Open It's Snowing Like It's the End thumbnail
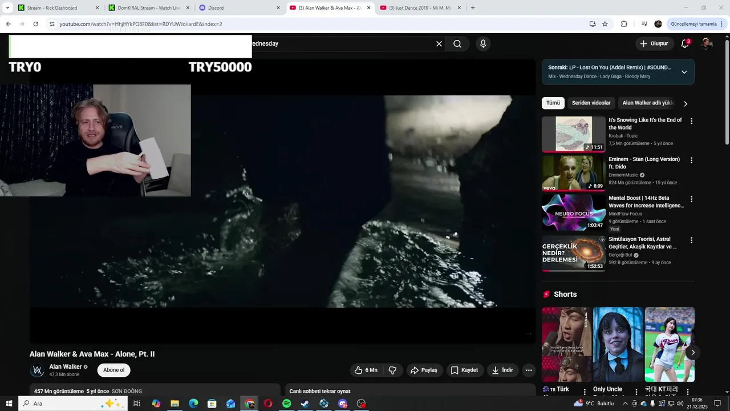Image resolution: width=730 pixels, height=411 pixels. point(574,134)
